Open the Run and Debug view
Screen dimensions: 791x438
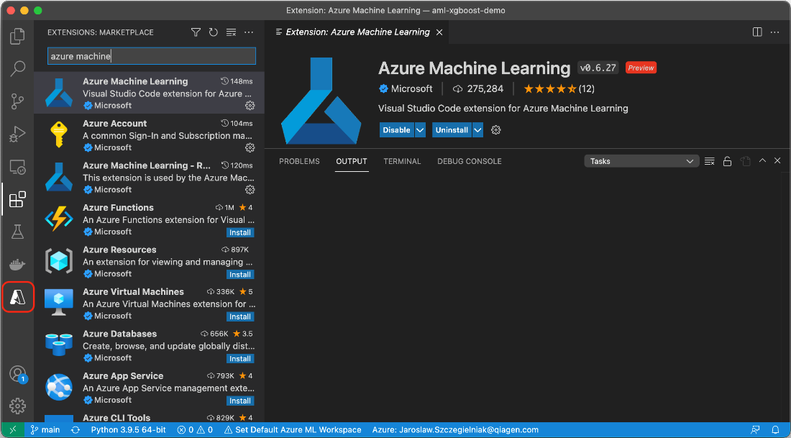18,134
